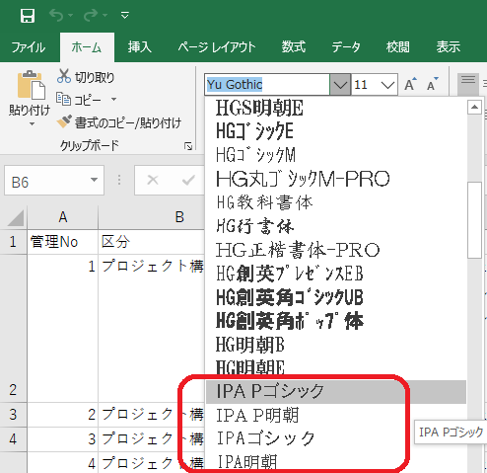Open the ファイル tab
Image resolution: width=487 pixels, height=473 pixels.
(29, 47)
